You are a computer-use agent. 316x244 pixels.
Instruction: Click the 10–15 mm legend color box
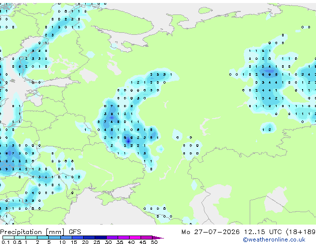tap(66, 238)
